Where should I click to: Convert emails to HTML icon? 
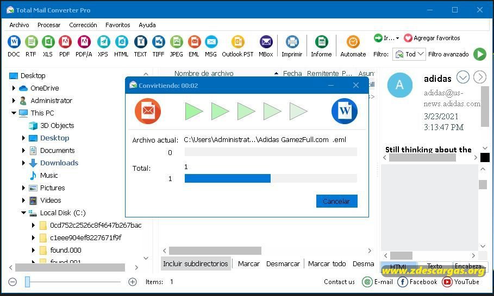(x=121, y=42)
